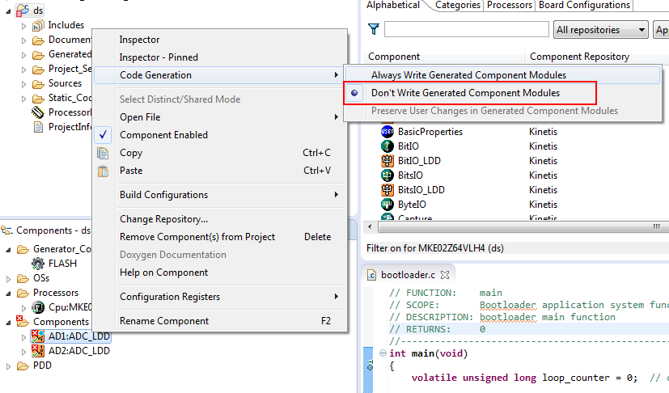Image resolution: width=669 pixels, height=393 pixels.
Task: Open the All repositories dropdown
Action: (601, 30)
